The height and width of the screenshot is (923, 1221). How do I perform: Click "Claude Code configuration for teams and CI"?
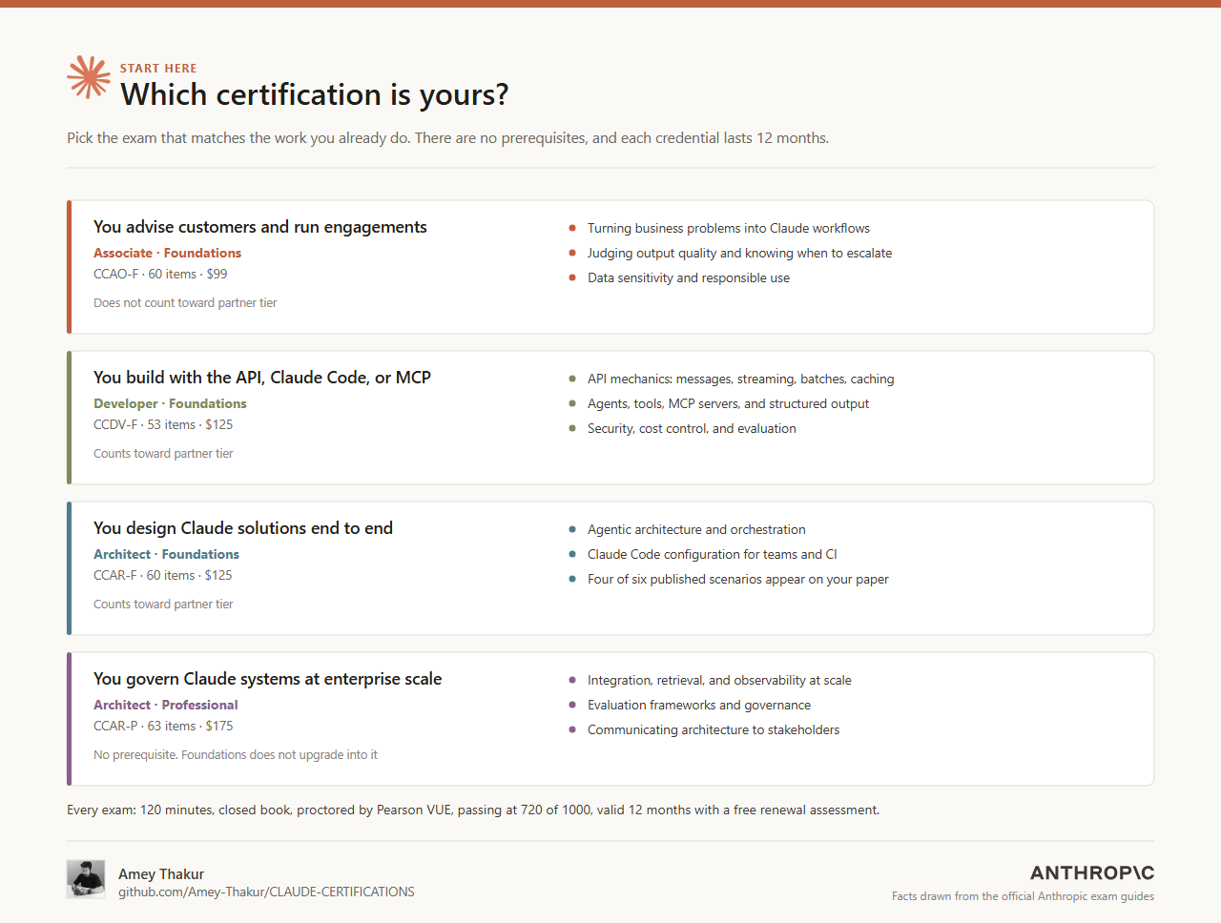coord(713,555)
